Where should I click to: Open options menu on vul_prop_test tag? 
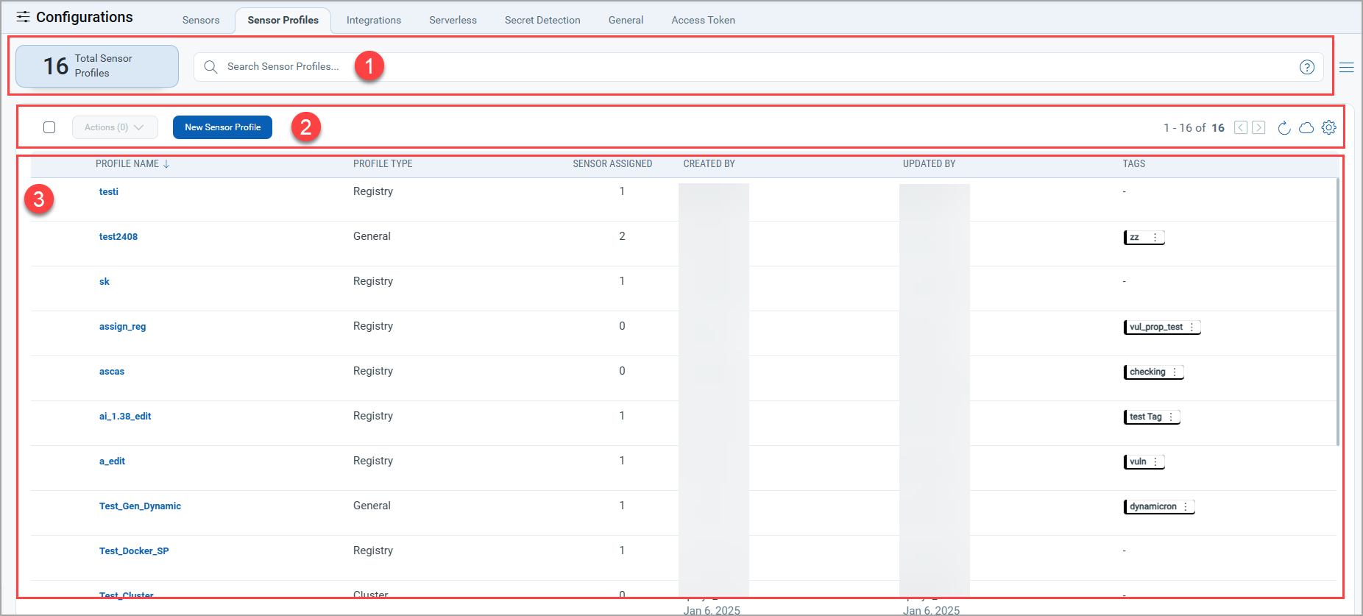(x=1192, y=328)
